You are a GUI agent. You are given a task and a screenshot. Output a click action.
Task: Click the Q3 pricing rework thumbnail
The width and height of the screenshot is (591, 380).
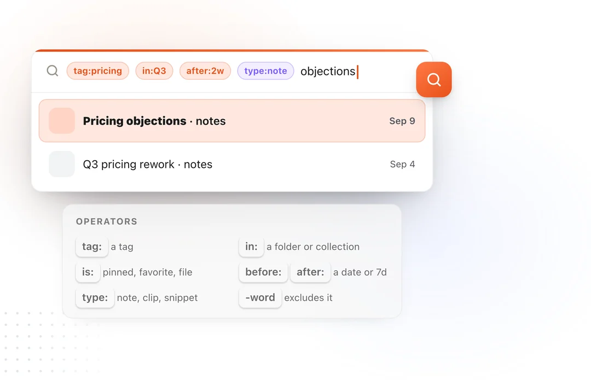[x=62, y=164]
